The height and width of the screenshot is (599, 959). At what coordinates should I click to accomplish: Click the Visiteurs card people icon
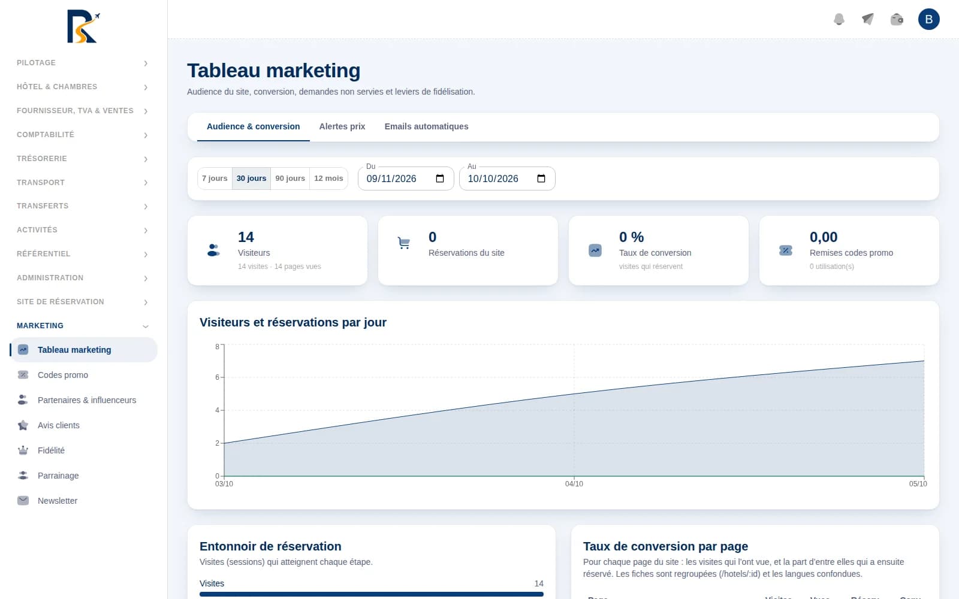[x=213, y=250]
